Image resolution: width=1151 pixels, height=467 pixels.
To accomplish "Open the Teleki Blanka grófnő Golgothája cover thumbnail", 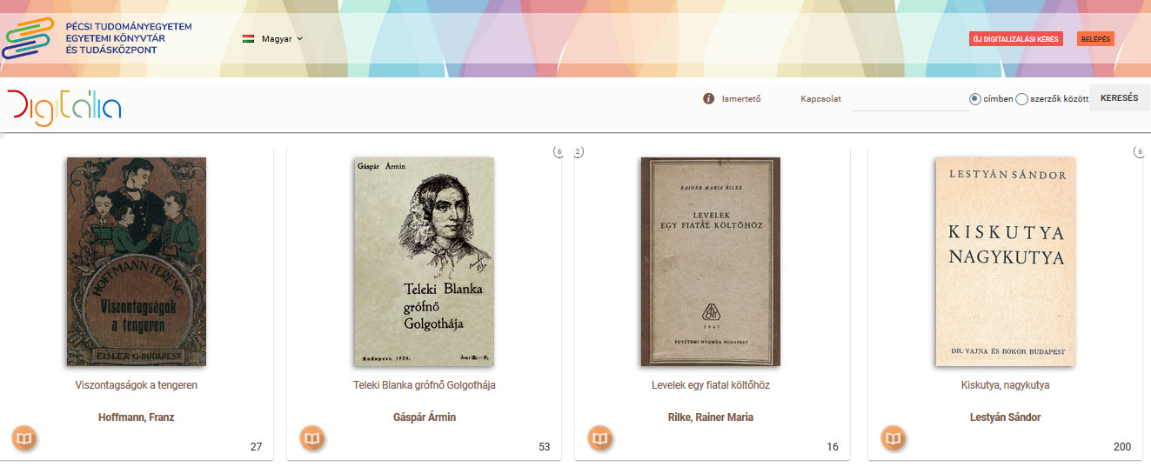I will click(424, 262).
